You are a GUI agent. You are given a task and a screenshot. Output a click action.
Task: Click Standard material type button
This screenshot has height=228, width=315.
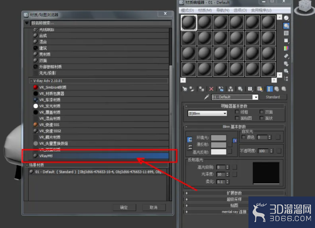(x=273, y=97)
